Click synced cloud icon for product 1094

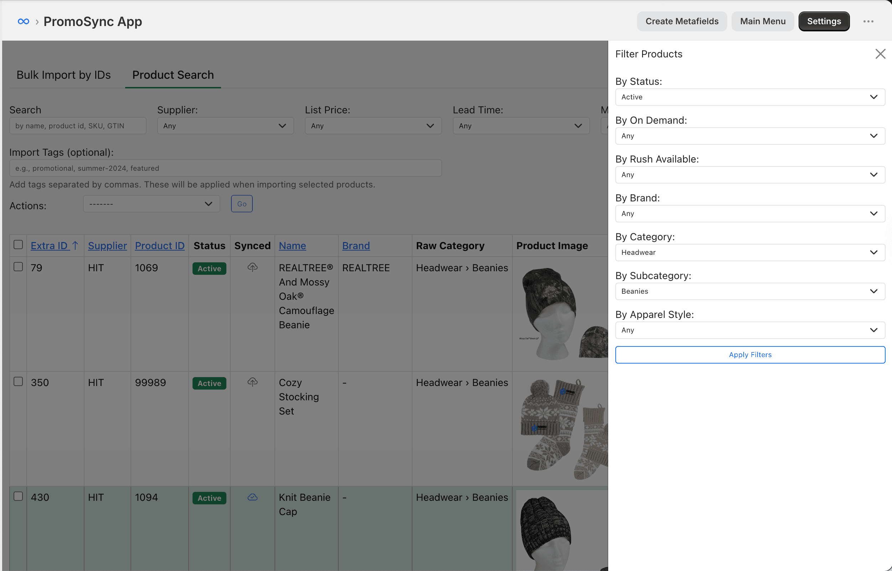[x=252, y=497]
